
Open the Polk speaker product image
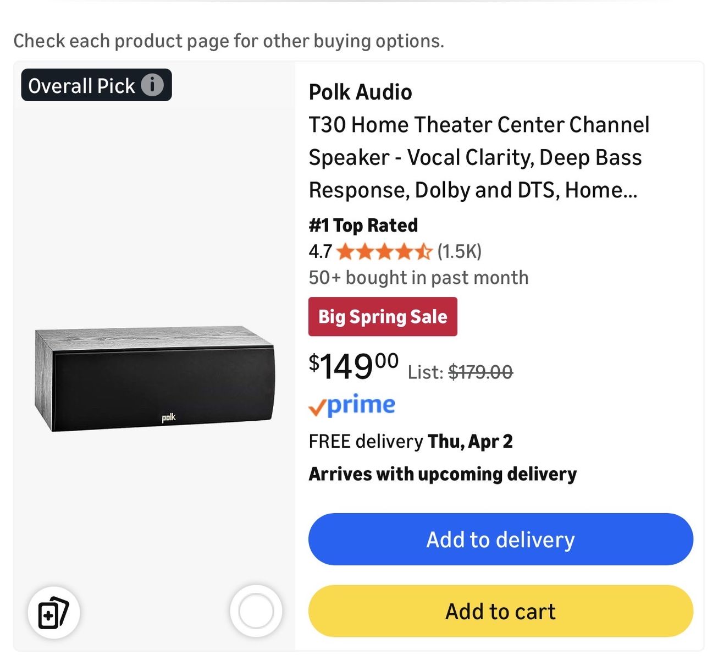(x=154, y=379)
